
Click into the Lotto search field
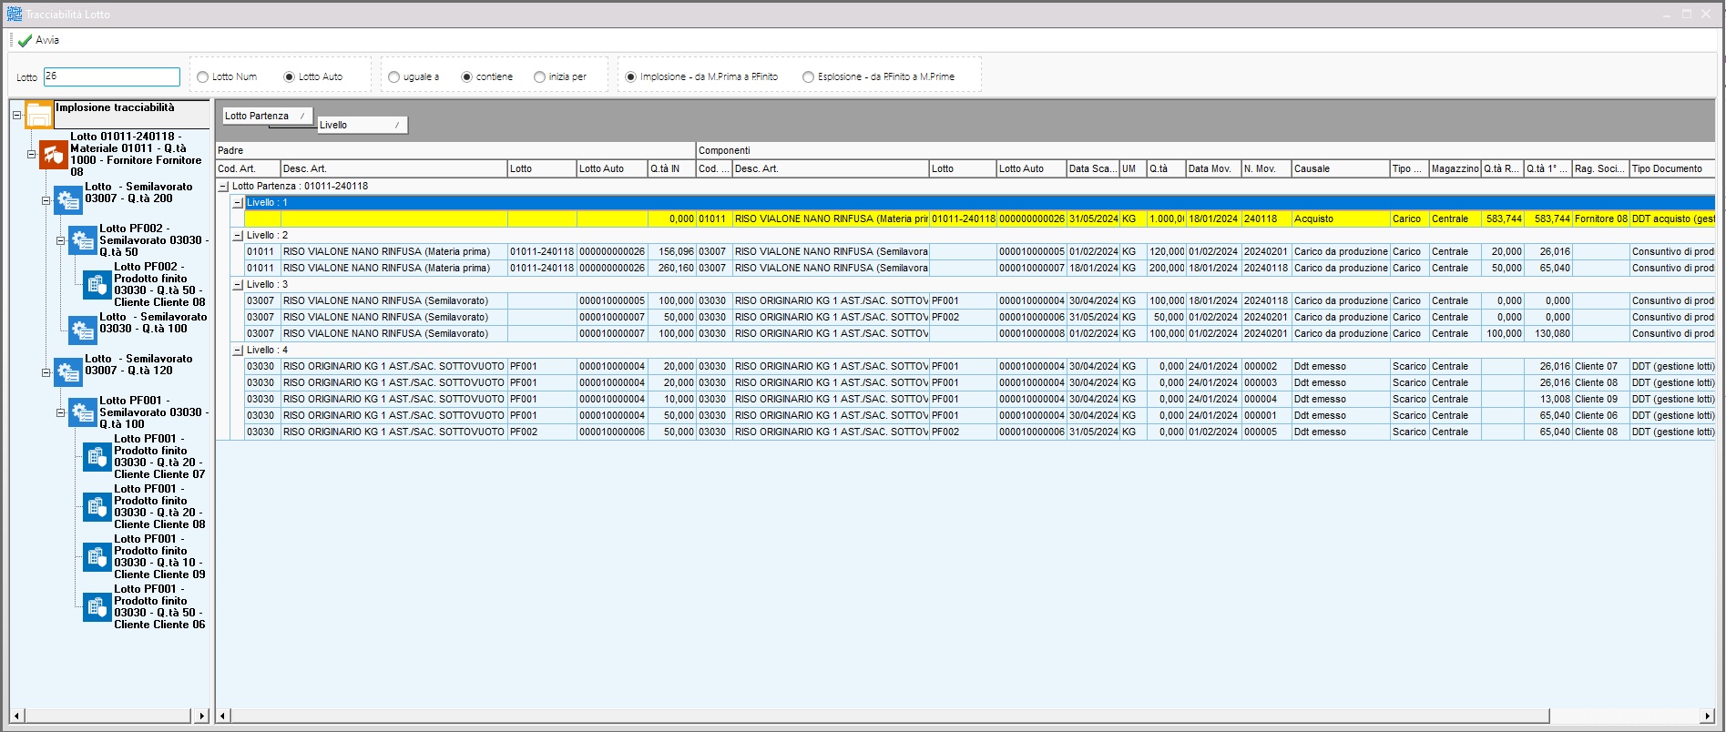point(111,76)
